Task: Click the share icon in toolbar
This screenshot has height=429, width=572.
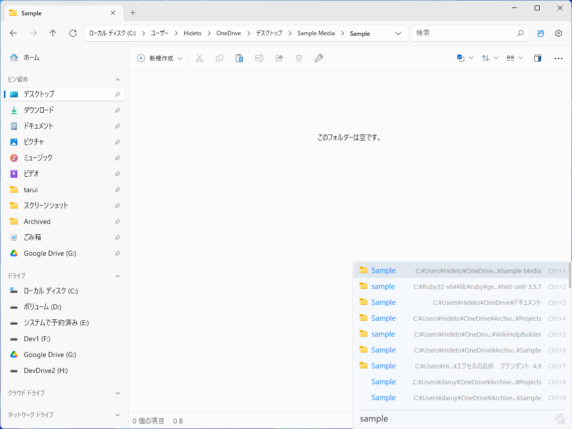Action: pos(279,59)
